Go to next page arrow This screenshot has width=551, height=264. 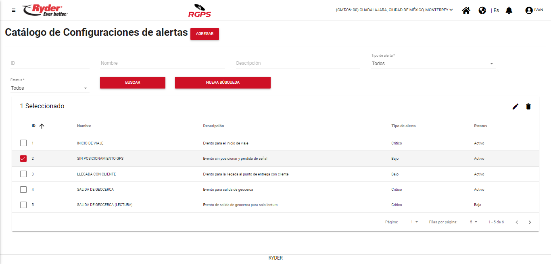(x=530, y=222)
